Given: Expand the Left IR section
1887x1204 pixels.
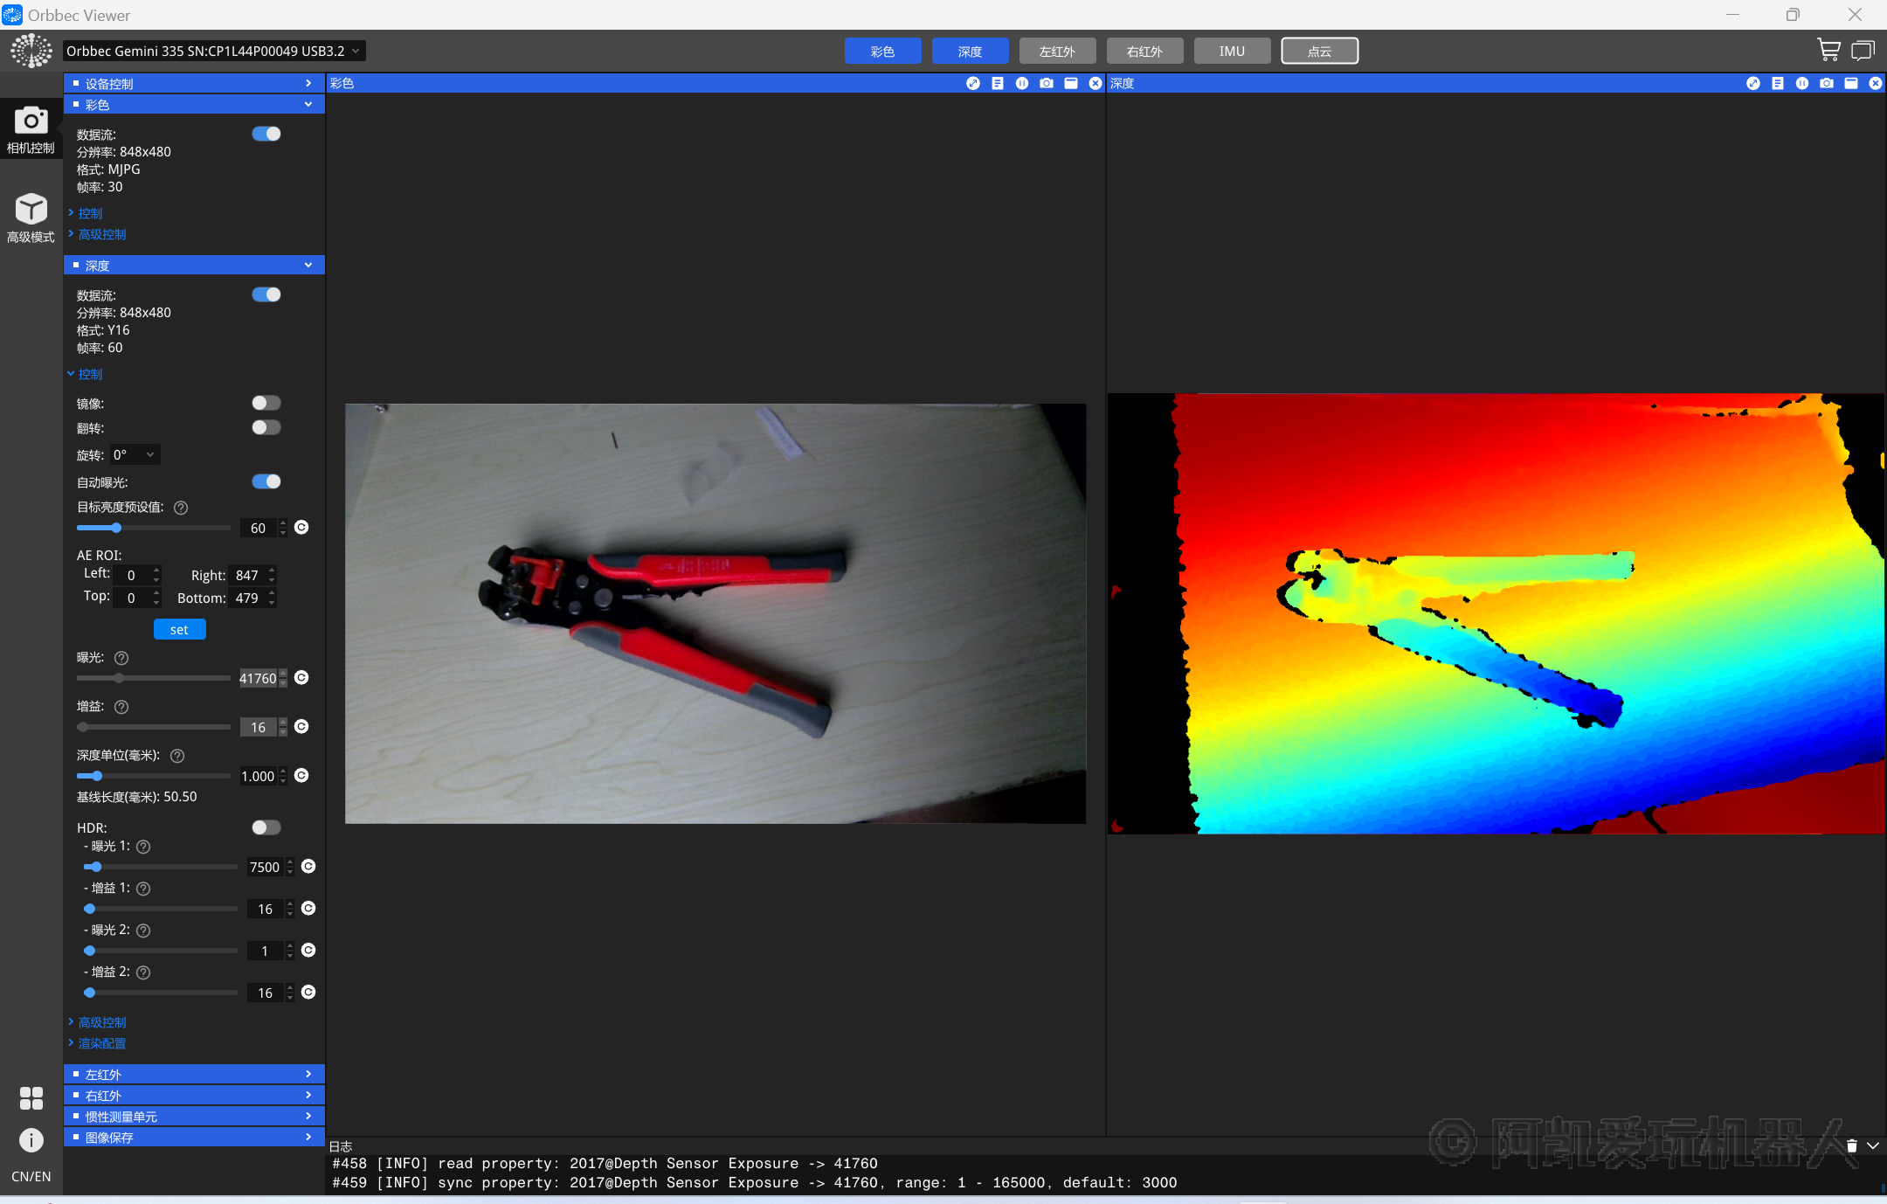Looking at the screenshot, I should pos(194,1074).
